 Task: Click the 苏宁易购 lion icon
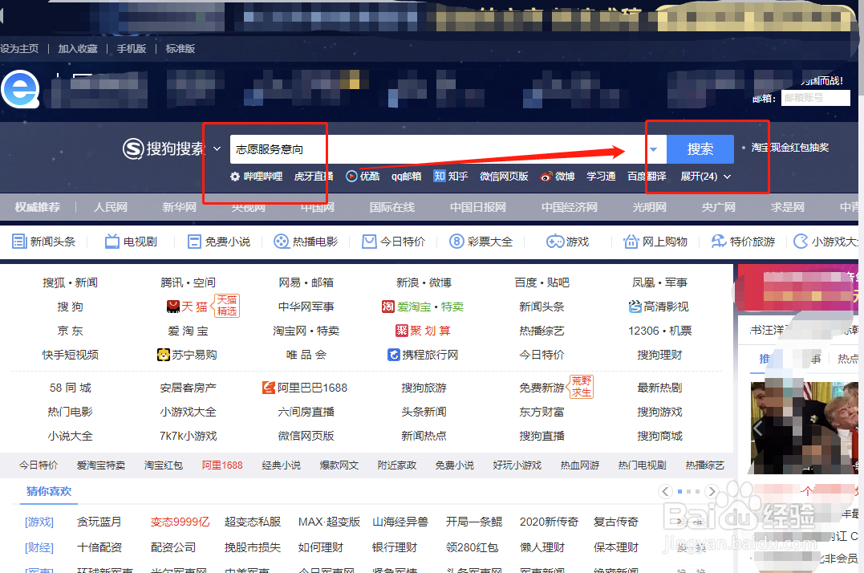[x=164, y=354]
